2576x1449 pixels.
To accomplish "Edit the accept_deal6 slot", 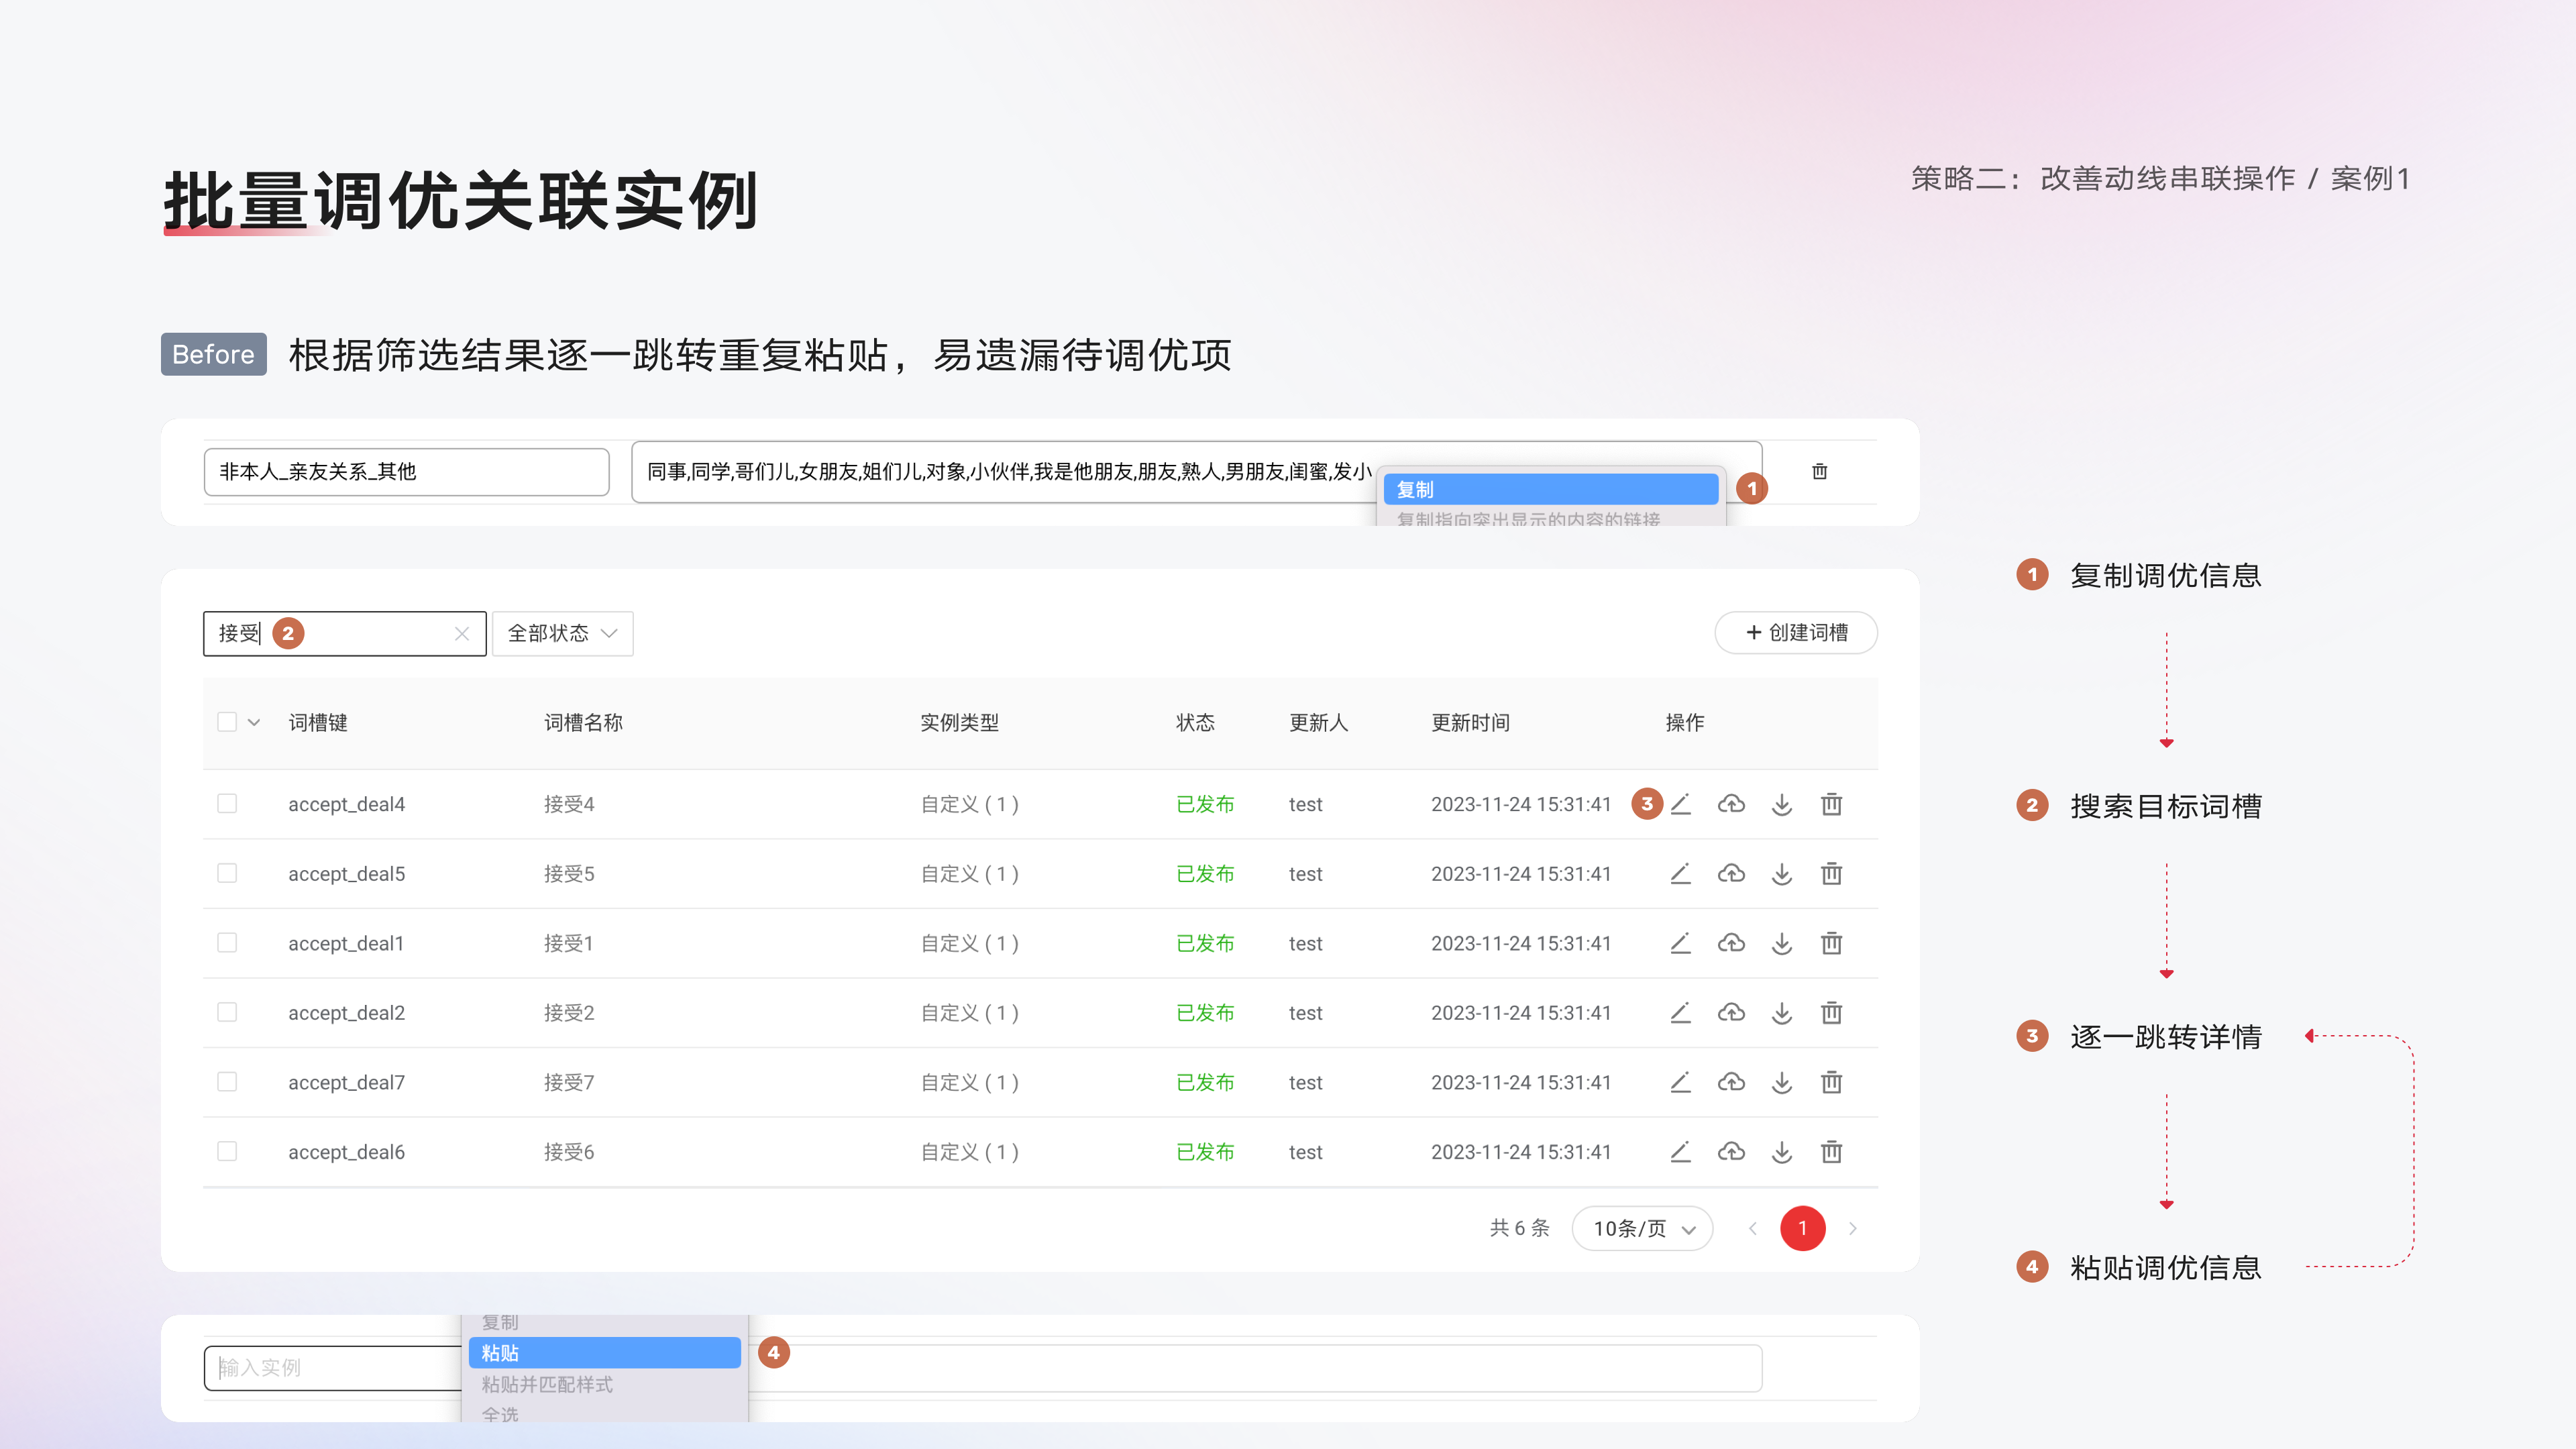I will click(1680, 1151).
